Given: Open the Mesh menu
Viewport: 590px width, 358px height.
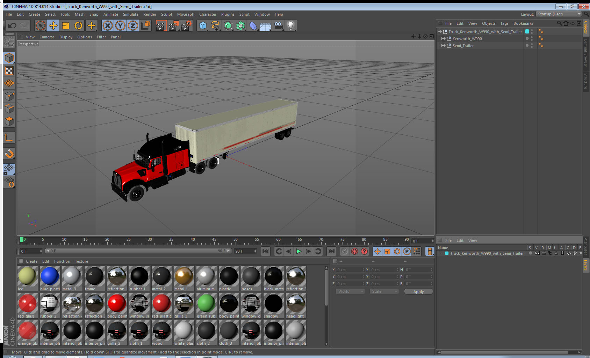Looking at the screenshot, I should (x=79, y=14).
